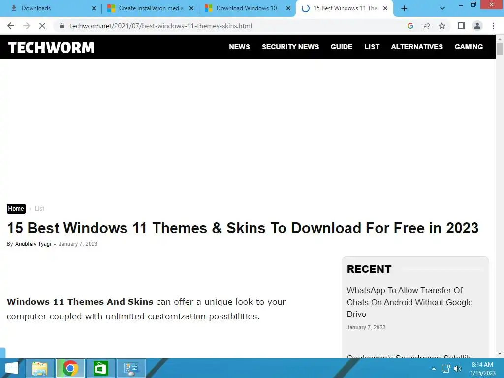Click the lock icon in address bar

click(62, 26)
